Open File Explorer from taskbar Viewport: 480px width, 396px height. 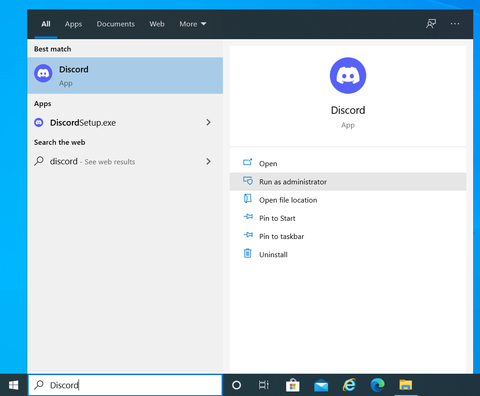[405, 385]
